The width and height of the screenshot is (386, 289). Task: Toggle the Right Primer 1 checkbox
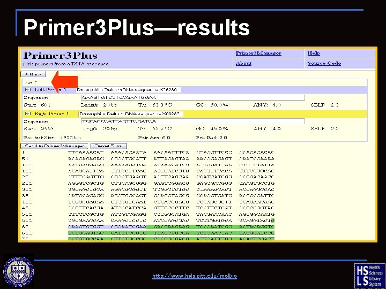point(28,113)
